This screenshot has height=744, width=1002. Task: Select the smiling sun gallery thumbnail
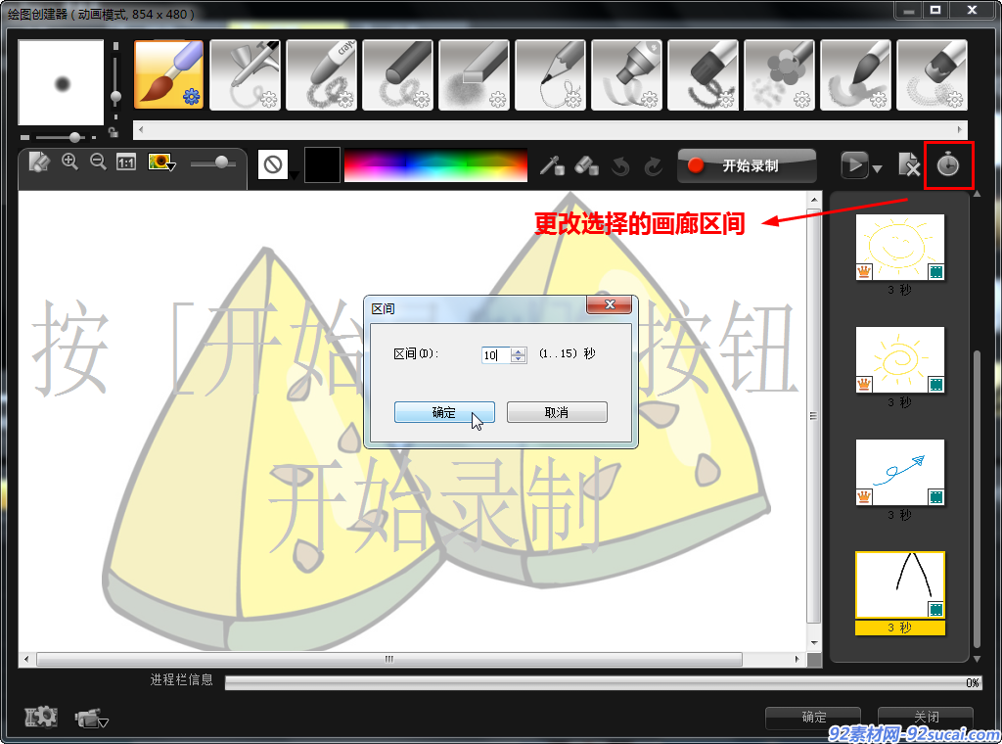coord(900,247)
